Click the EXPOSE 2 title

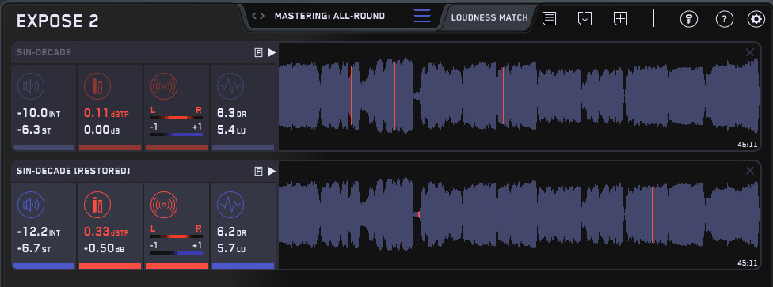58,21
